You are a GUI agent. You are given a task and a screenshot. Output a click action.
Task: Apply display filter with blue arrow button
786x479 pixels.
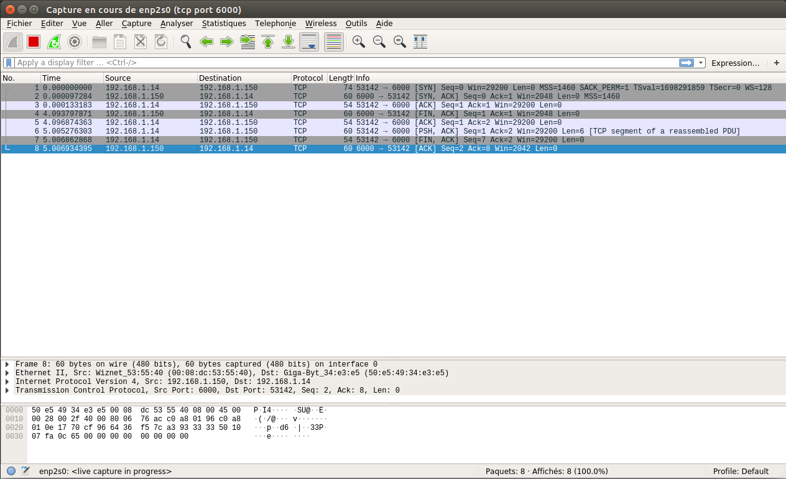(687, 63)
